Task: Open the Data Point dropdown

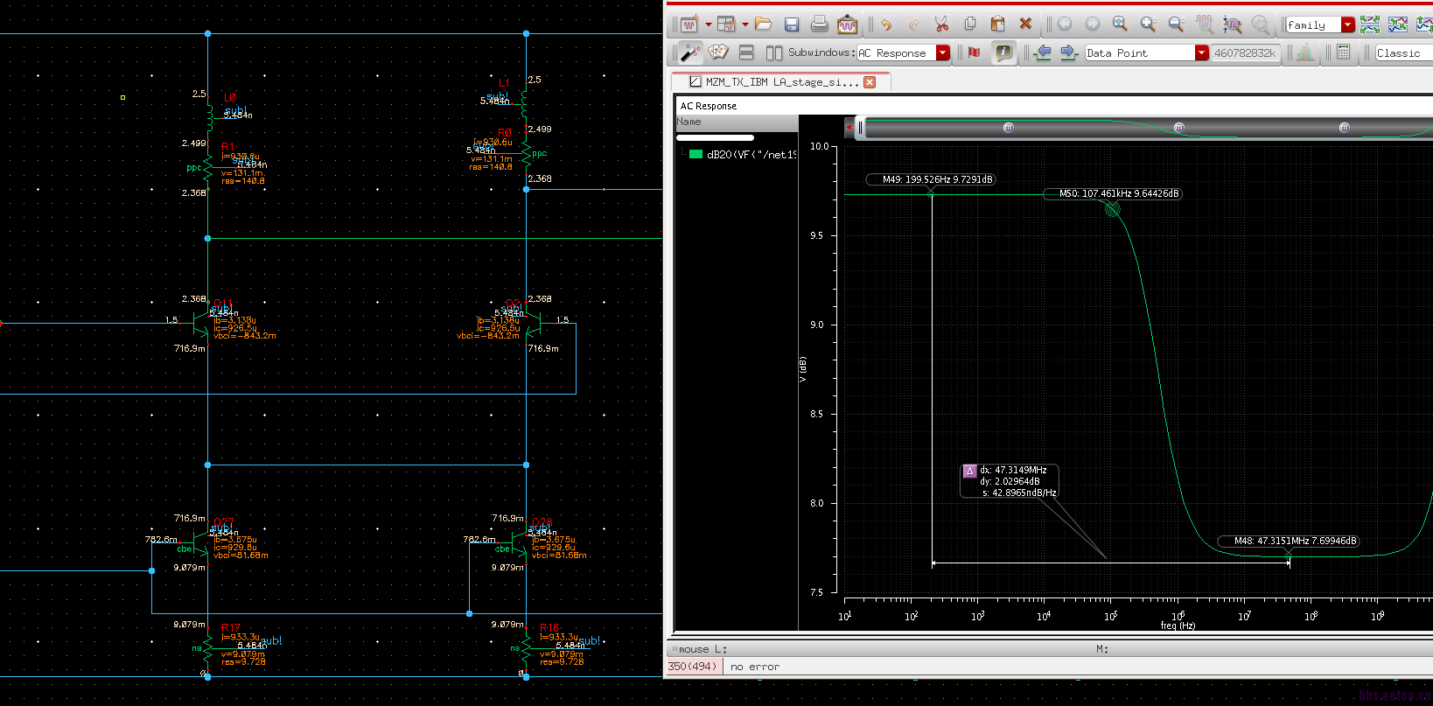Action: [x=1201, y=52]
